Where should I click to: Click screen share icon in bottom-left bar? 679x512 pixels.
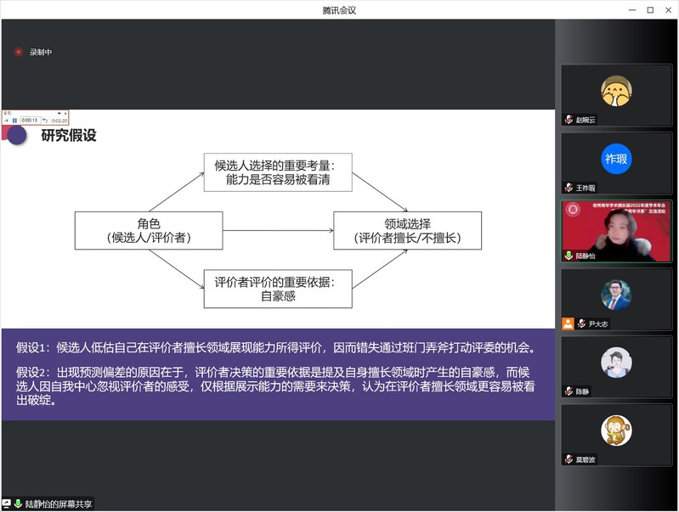click(x=7, y=504)
